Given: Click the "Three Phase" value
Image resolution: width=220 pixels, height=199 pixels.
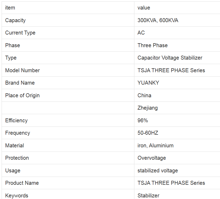Looking at the screenshot, I should 153,45.
